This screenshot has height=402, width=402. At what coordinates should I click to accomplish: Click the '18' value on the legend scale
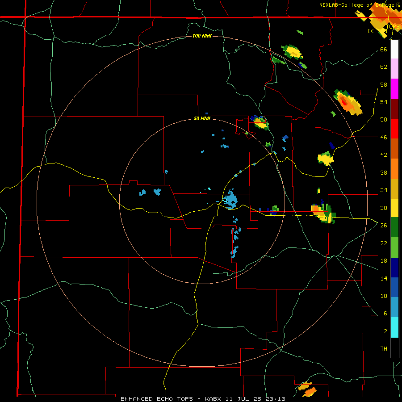coord(384,261)
